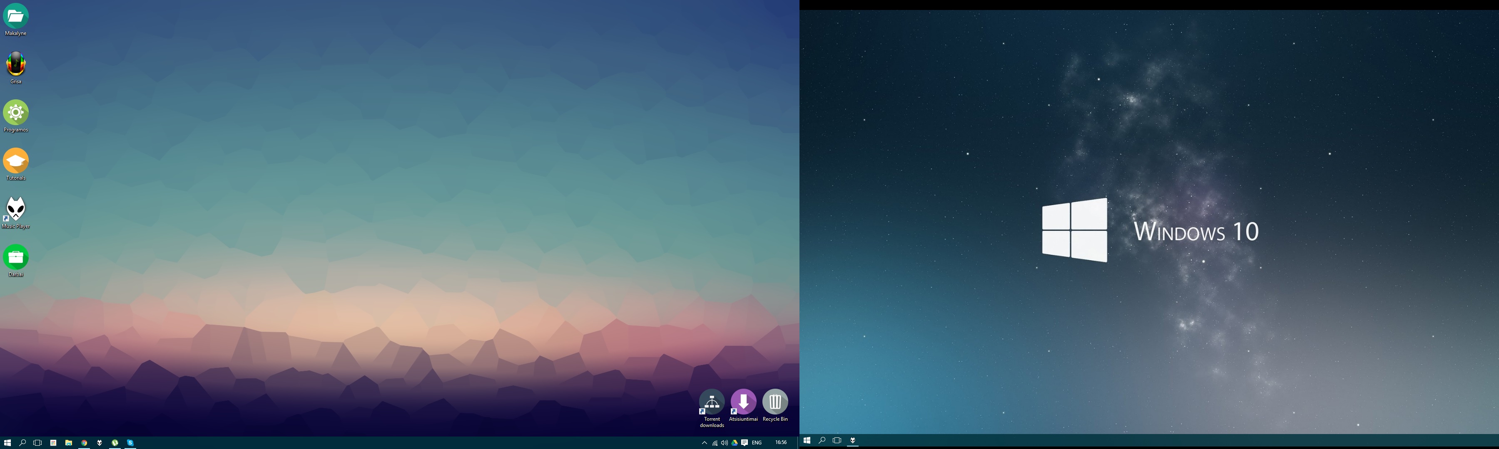Viewport: 1499px width, 449px height.
Task: Open the 16:56 clock calendar flyout
Action: 781,443
